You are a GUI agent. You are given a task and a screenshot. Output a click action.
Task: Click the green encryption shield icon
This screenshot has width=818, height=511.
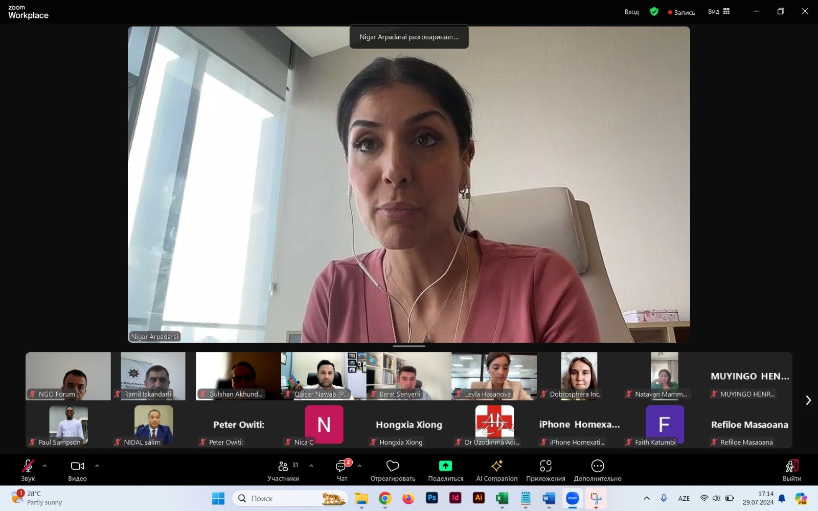coord(654,12)
